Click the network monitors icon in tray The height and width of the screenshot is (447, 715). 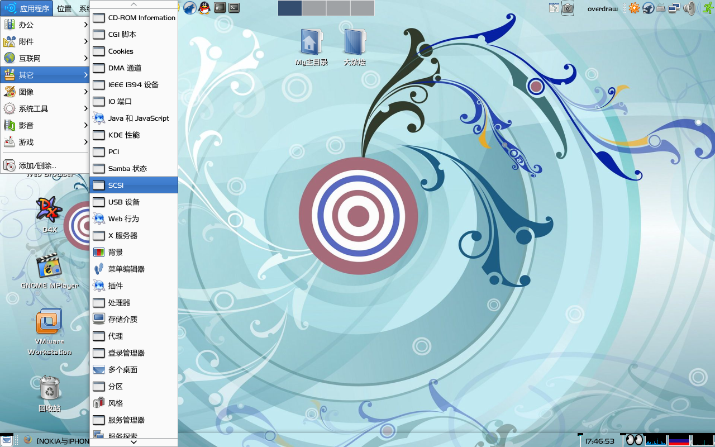(675, 8)
